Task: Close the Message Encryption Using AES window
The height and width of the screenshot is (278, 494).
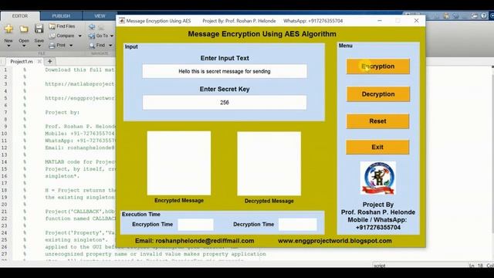Action: point(417,21)
